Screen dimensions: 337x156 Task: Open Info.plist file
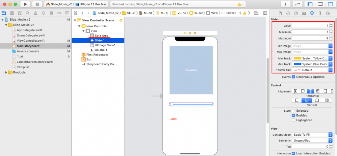[x=23, y=67]
